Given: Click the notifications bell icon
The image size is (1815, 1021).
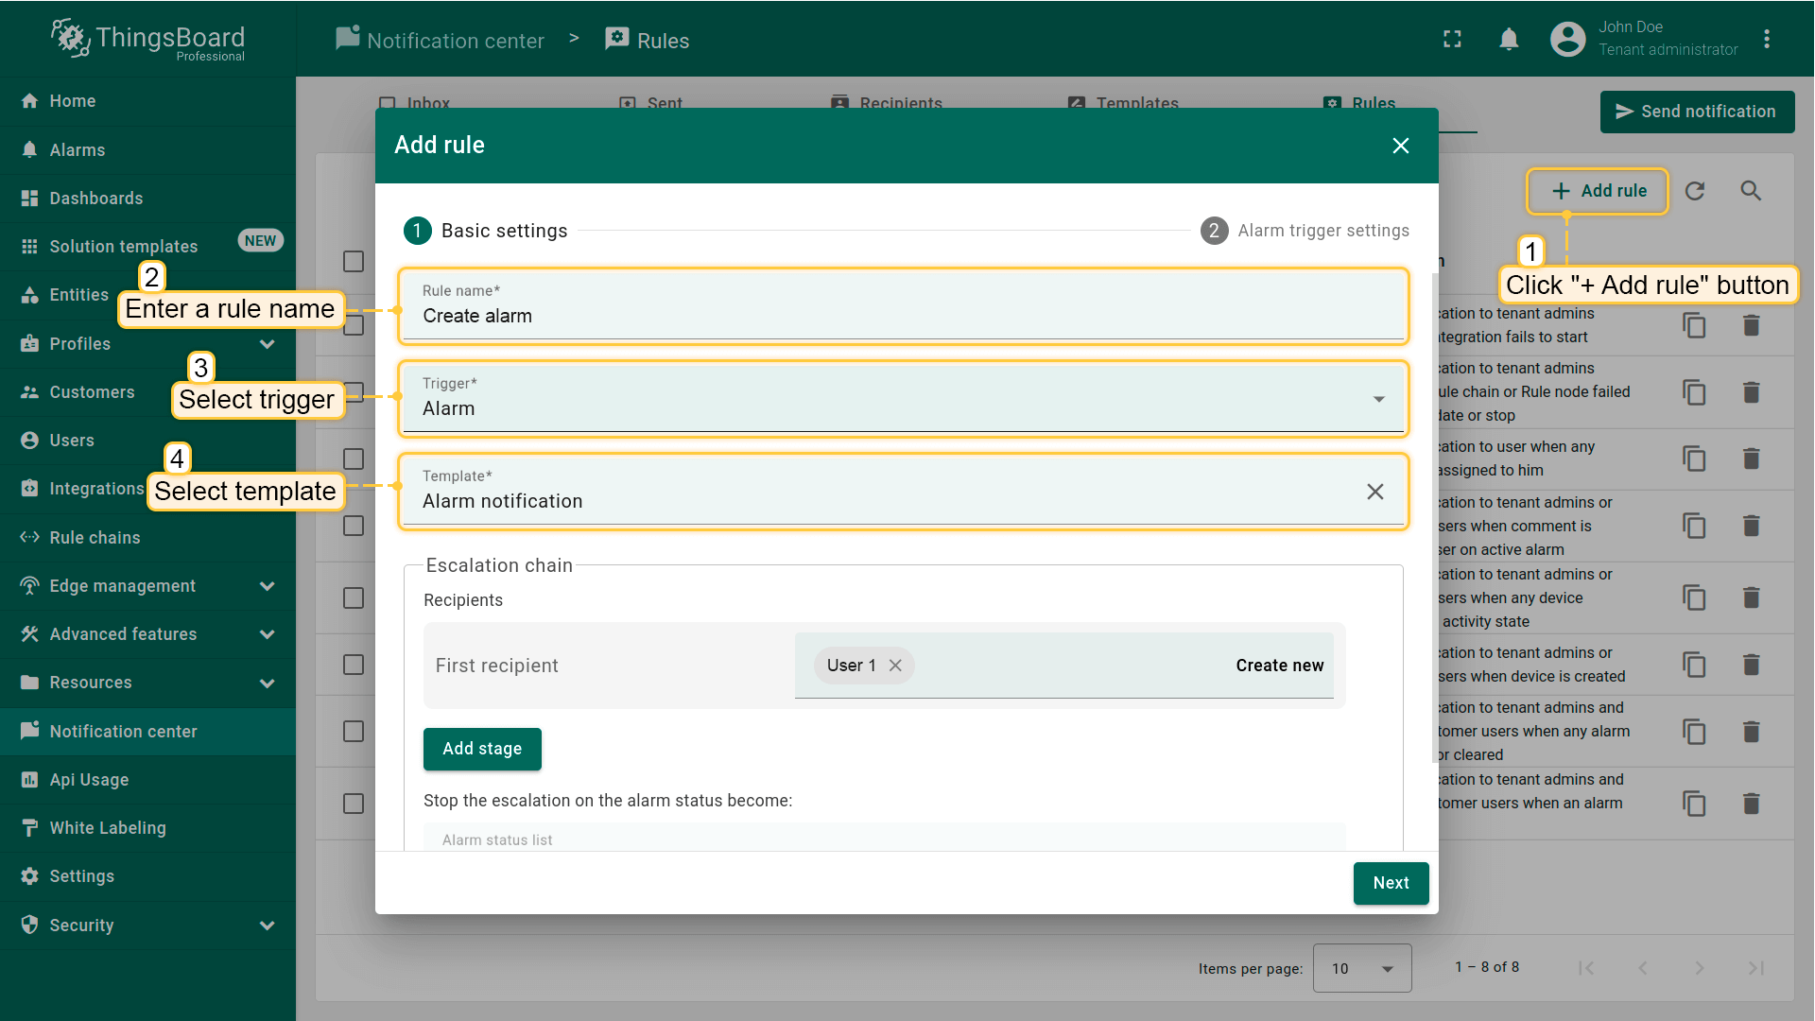Looking at the screenshot, I should click(1509, 40).
